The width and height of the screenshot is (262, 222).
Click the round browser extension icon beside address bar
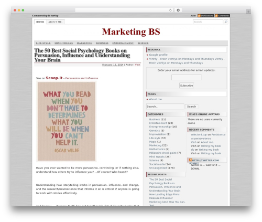pos(178,10)
